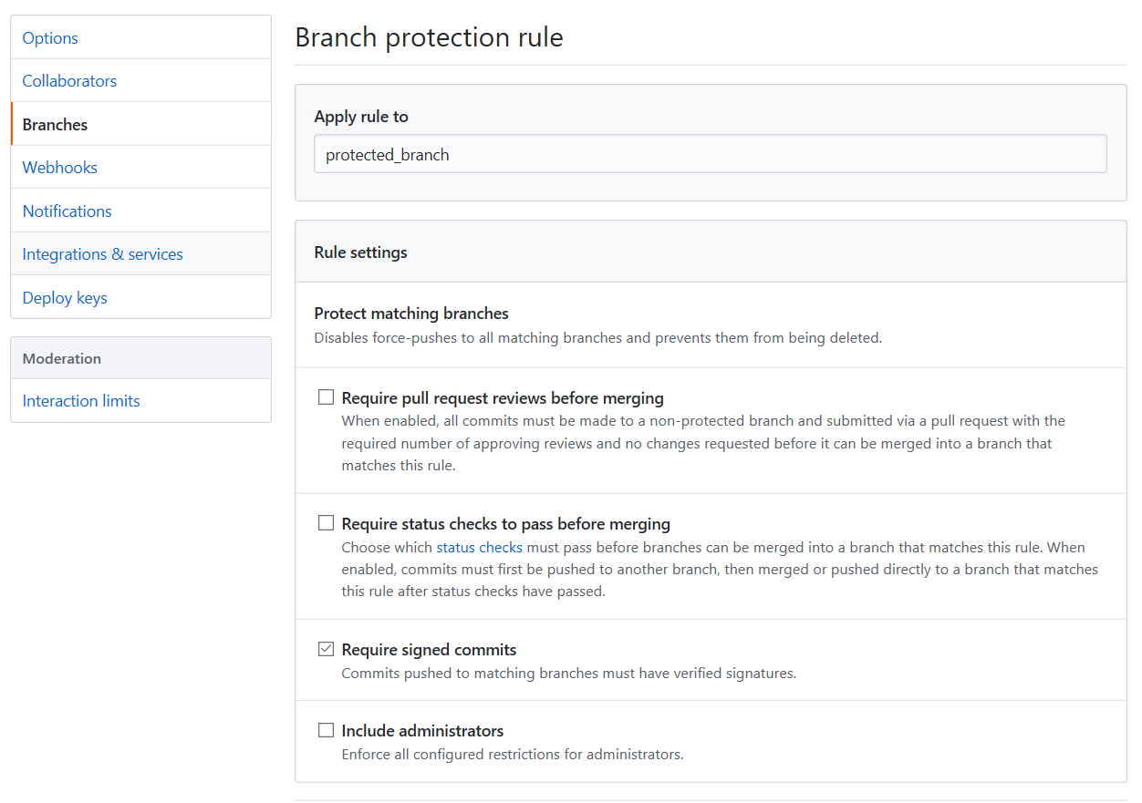1142x803 pixels.
Task: Click the 'Require pull request reviews before merging' label
Action: [502, 397]
